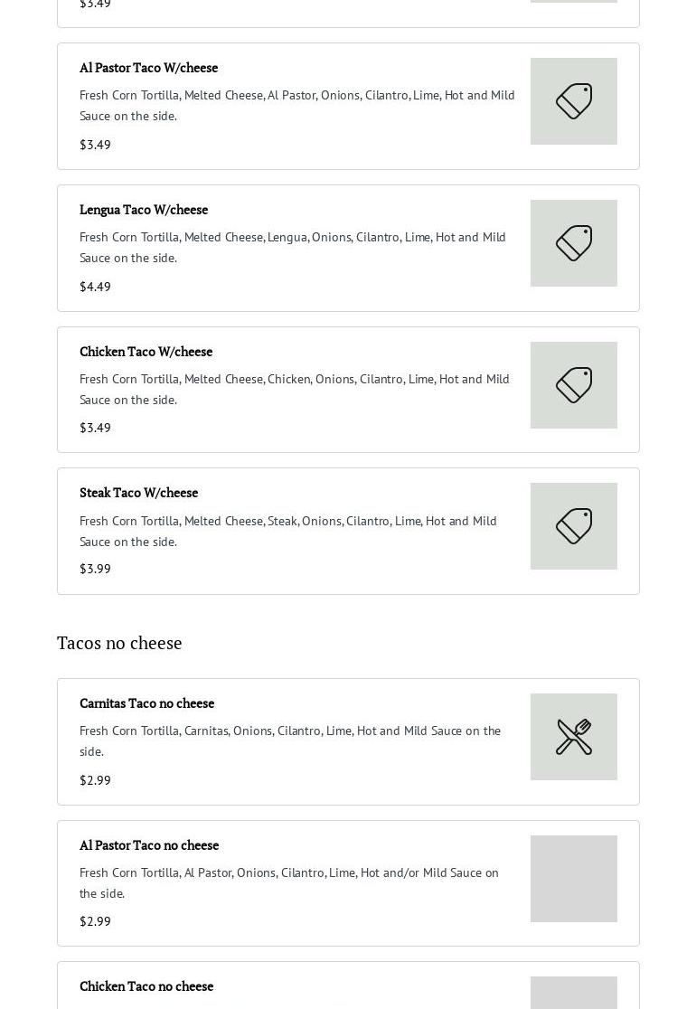Click the Chicken Taco W/cheese tag icon
The height and width of the screenshot is (1009, 696).
pyautogui.click(x=573, y=385)
